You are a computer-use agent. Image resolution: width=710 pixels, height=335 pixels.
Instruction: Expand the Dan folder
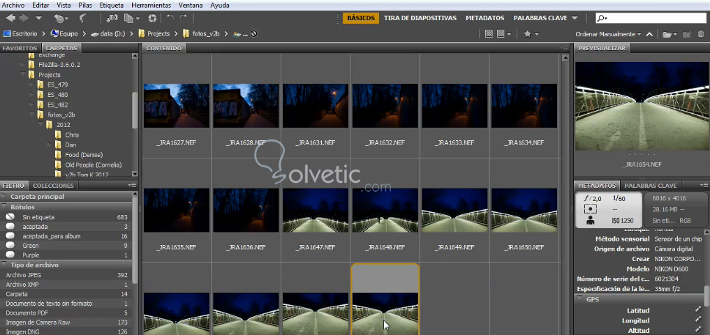pos(50,145)
